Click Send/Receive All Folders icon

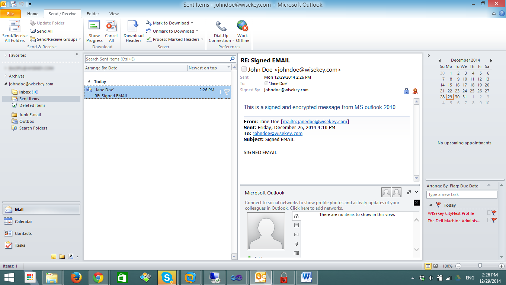pyautogui.click(x=15, y=26)
